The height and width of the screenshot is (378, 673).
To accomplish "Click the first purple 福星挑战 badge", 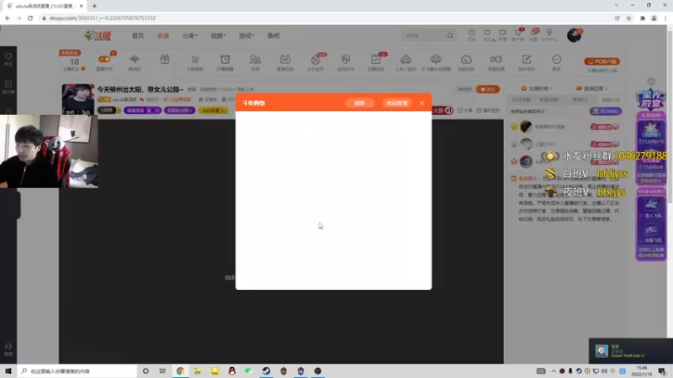I will (142, 110).
